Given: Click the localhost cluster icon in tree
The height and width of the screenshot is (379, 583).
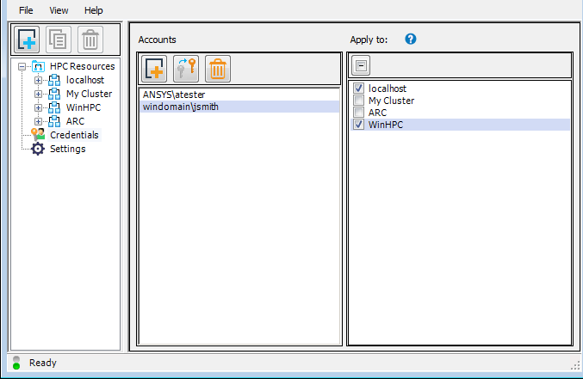Looking at the screenshot, I should (x=54, y=80).
